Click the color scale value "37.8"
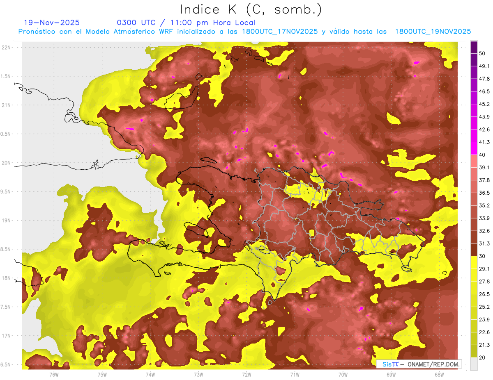Viewport: 493px width, 380px height. (x=484, y=180)
